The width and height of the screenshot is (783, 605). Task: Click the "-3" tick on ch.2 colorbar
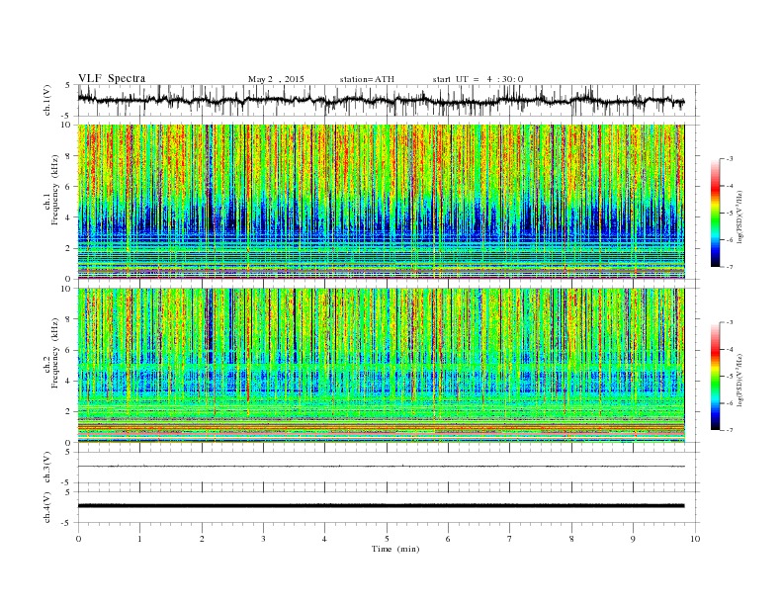coord(730,322)
